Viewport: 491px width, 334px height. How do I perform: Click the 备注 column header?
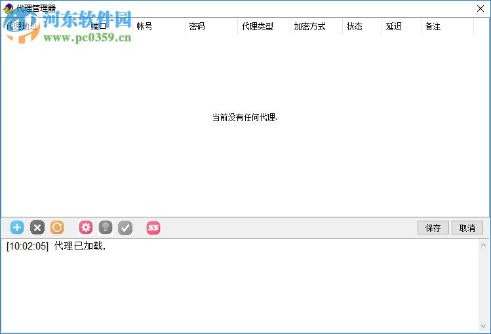click(448, 26)
